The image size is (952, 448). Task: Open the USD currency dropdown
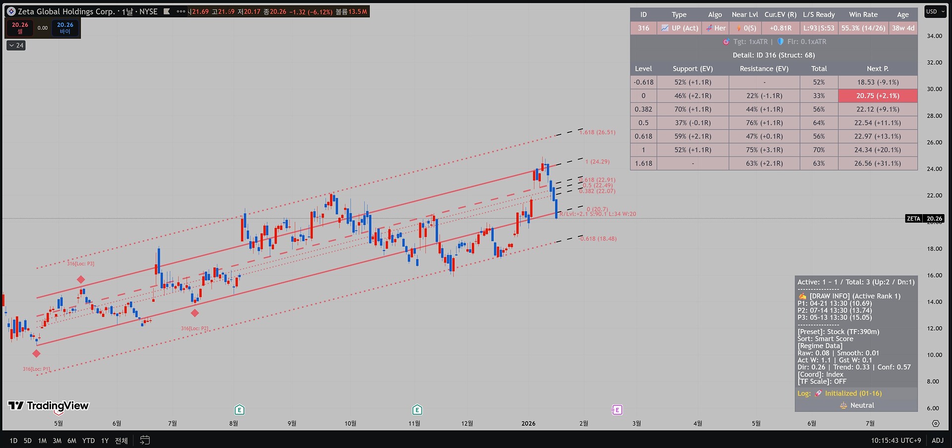pyautogui.click(x=935, y=11)
